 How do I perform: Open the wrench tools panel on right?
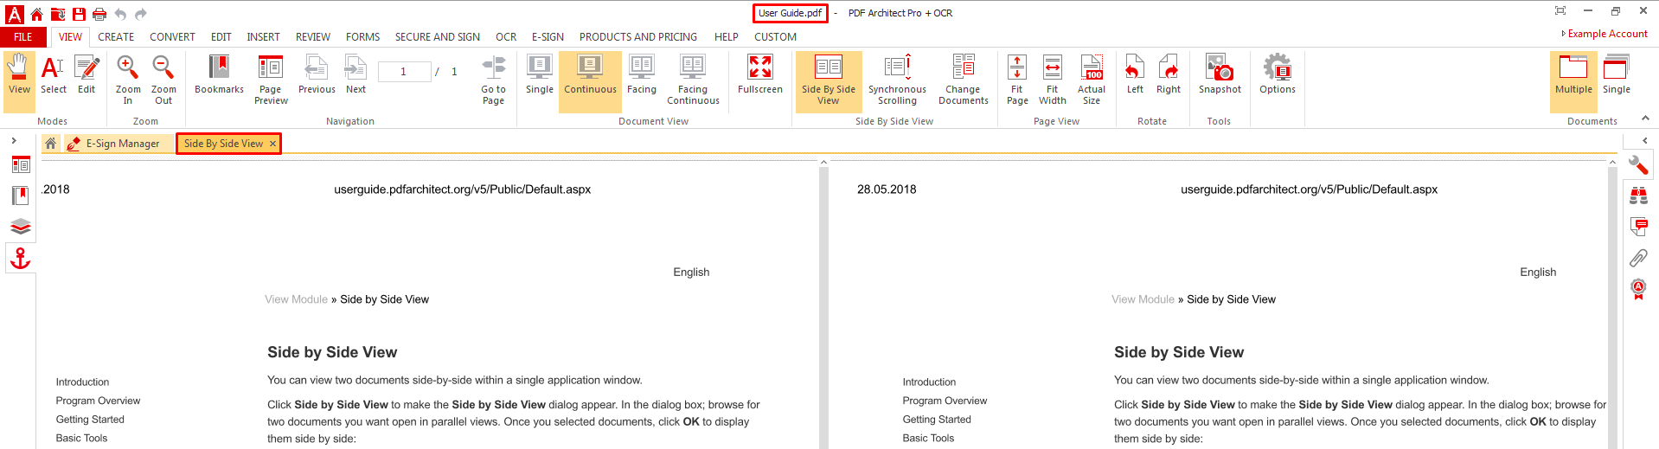pos(1638,165)
